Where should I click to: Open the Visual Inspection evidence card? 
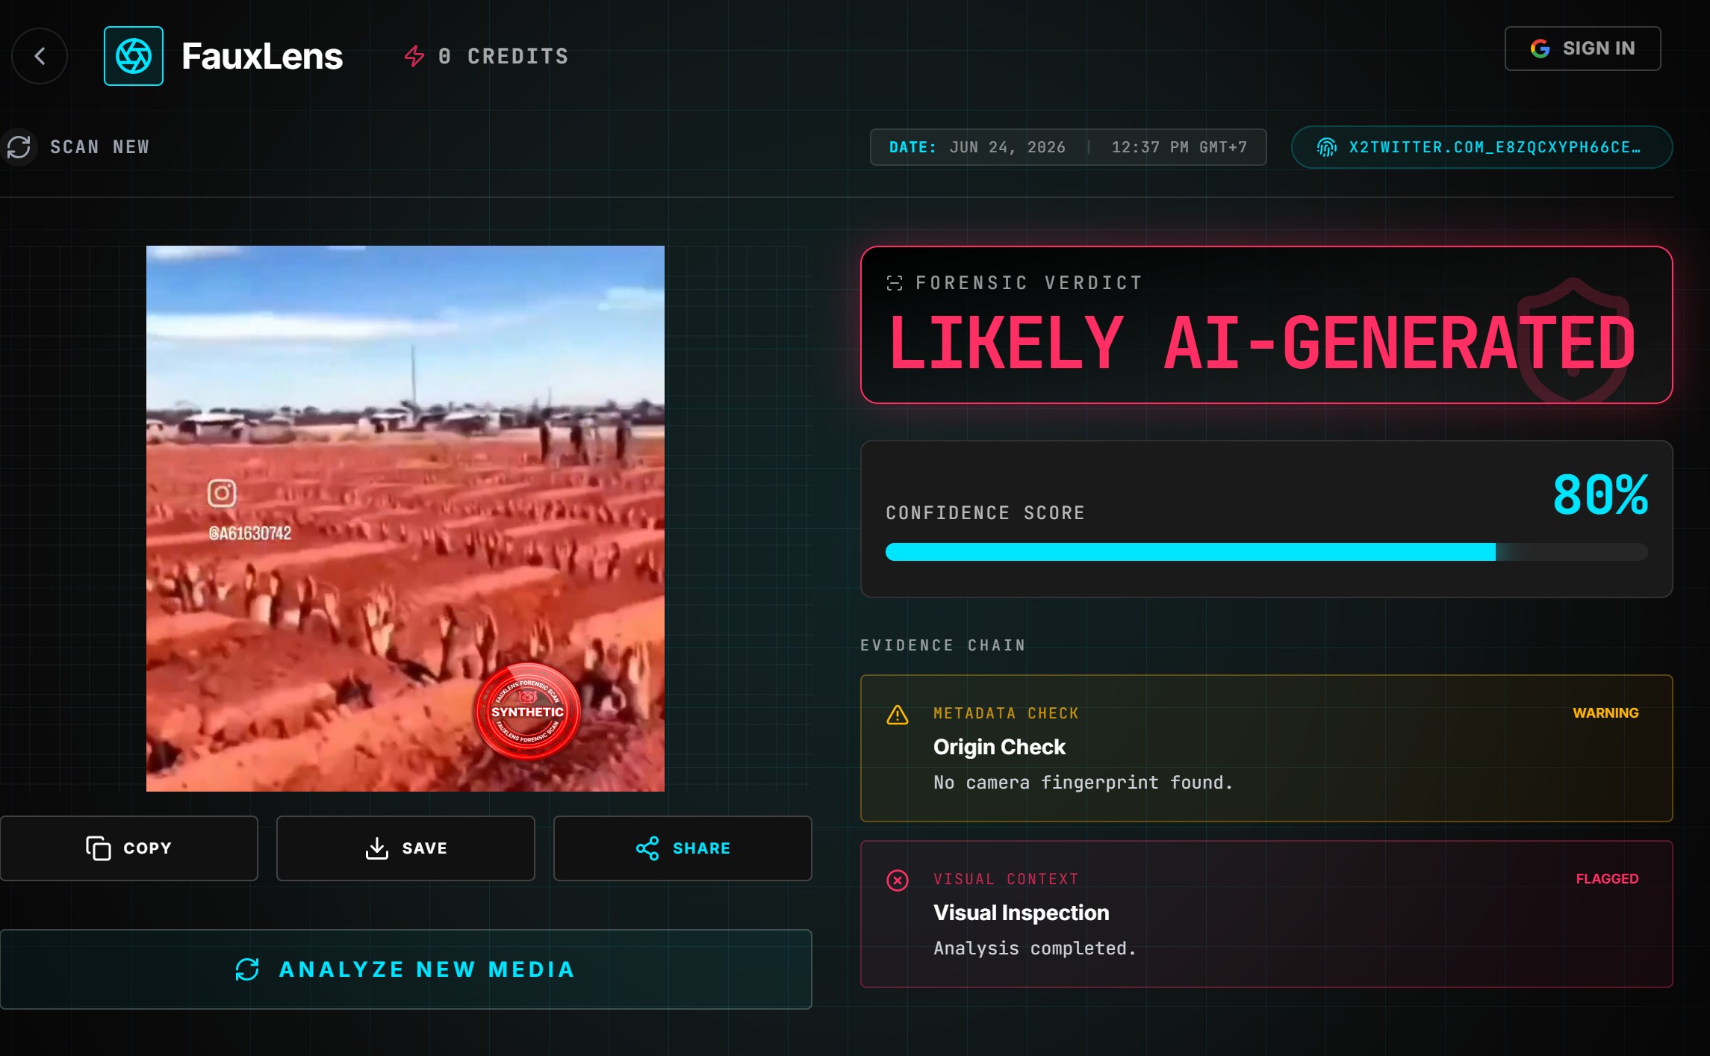[x=1266, y=914]
